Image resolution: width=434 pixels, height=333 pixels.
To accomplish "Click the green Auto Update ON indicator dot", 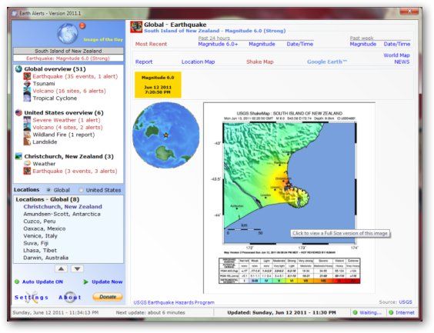I will 17,281.
